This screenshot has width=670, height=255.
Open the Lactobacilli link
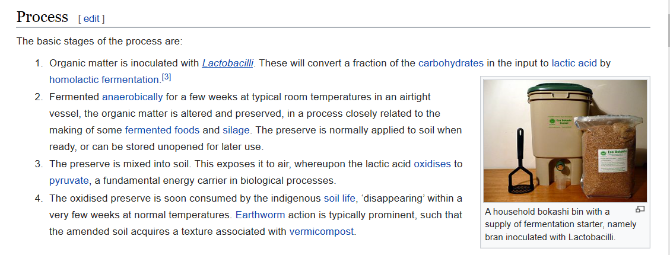tap(228, 63)
